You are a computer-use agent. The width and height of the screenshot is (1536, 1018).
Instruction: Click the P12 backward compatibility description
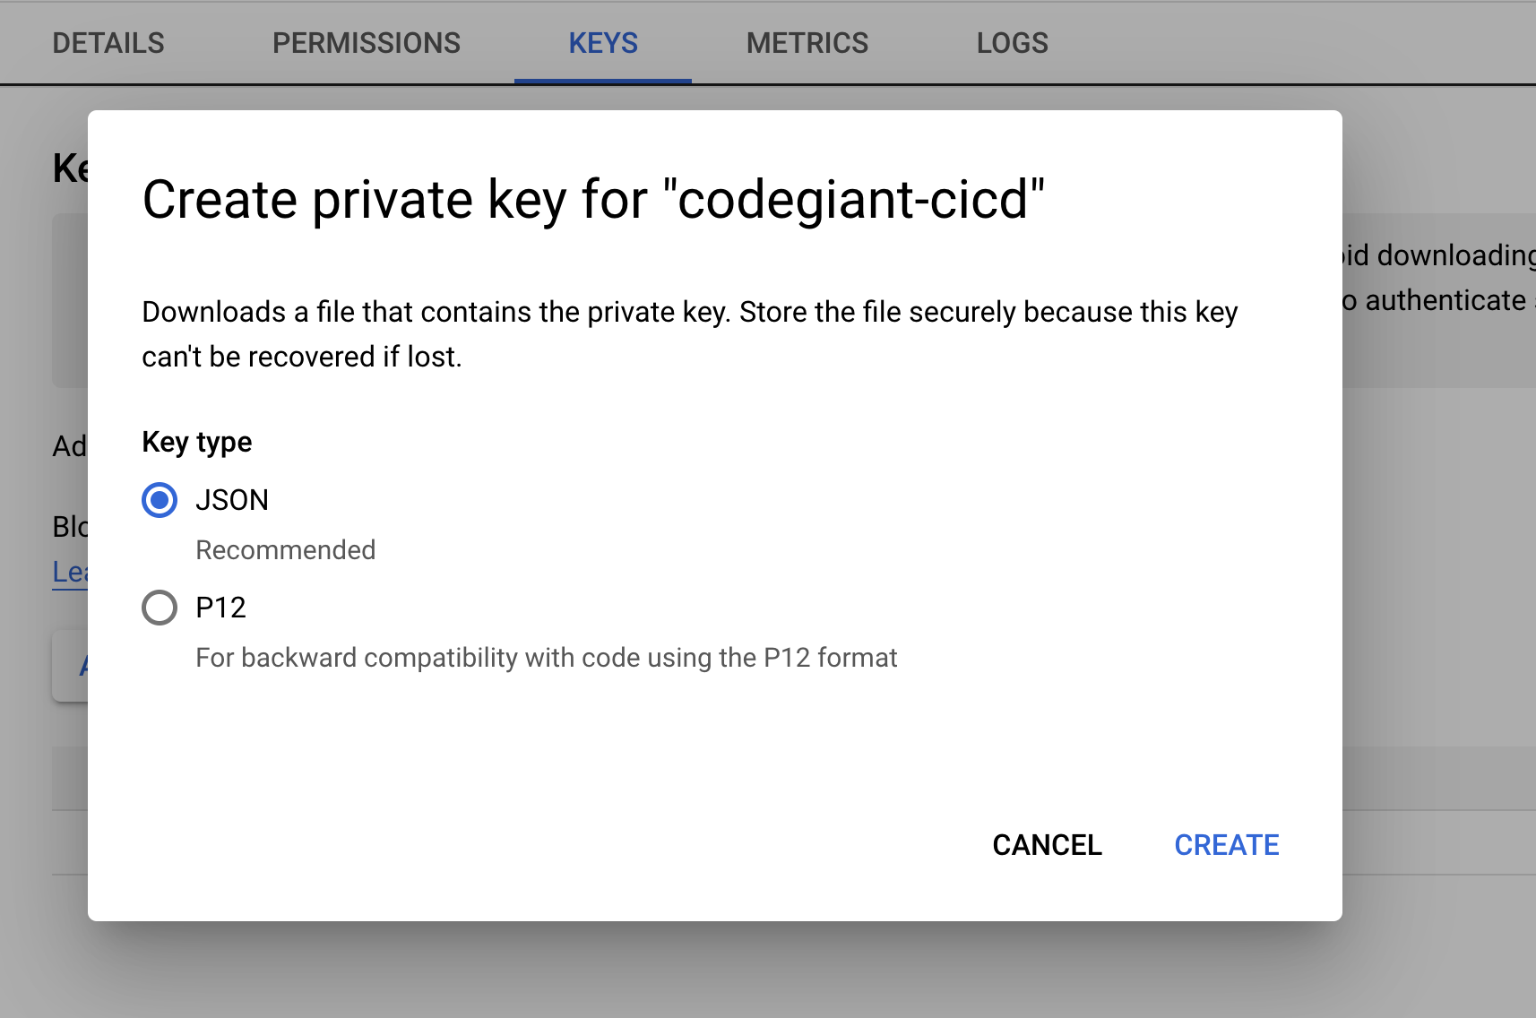click(547, 658)
